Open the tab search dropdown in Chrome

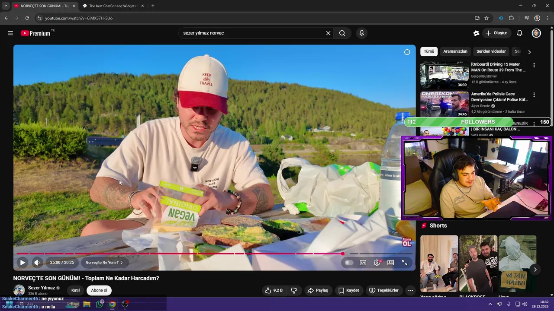pyautogui.click(x=6, y=6)
